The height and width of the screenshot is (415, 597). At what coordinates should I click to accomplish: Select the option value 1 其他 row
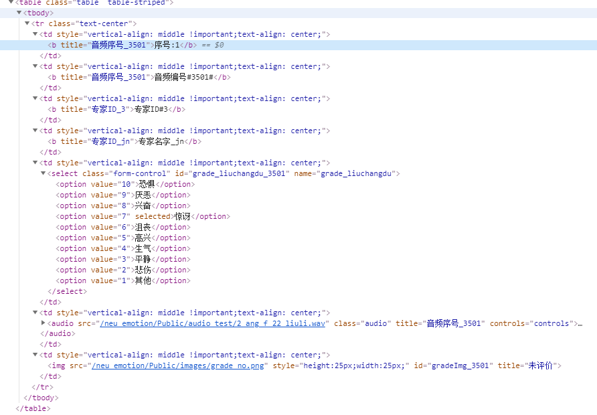123,280
